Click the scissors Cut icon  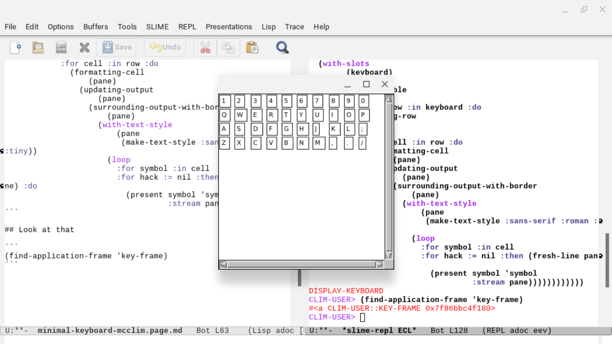[205, 47]
